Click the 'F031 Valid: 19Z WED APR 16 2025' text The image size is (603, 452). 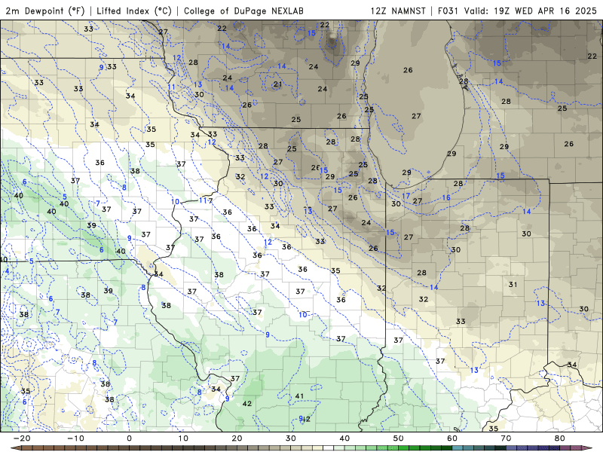coord(517,11)
